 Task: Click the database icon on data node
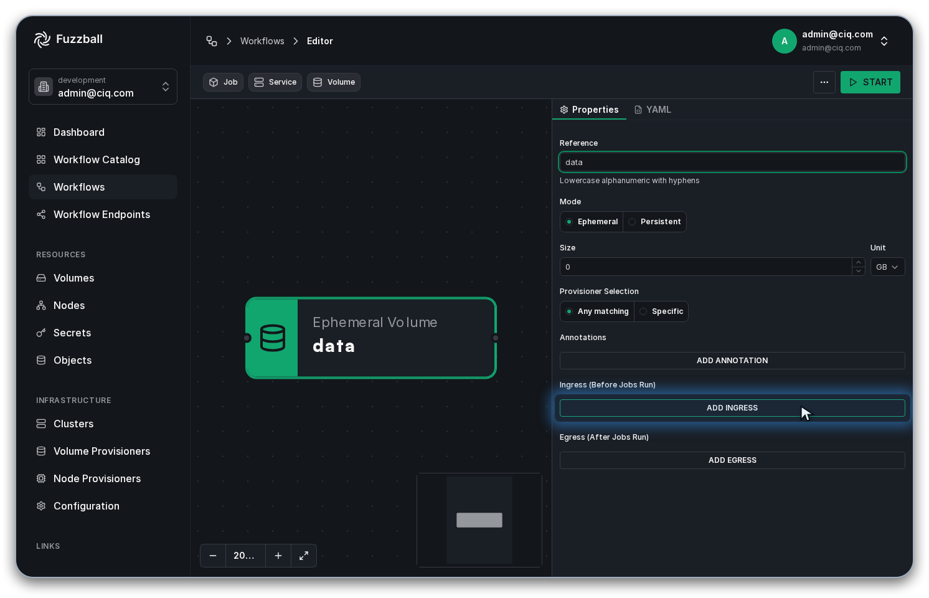point(273,338)
